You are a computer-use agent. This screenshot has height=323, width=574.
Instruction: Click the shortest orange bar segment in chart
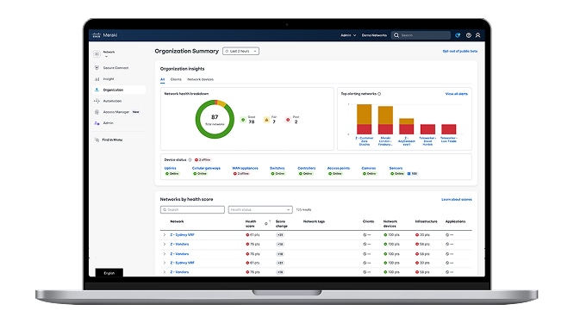pos(406,121)
